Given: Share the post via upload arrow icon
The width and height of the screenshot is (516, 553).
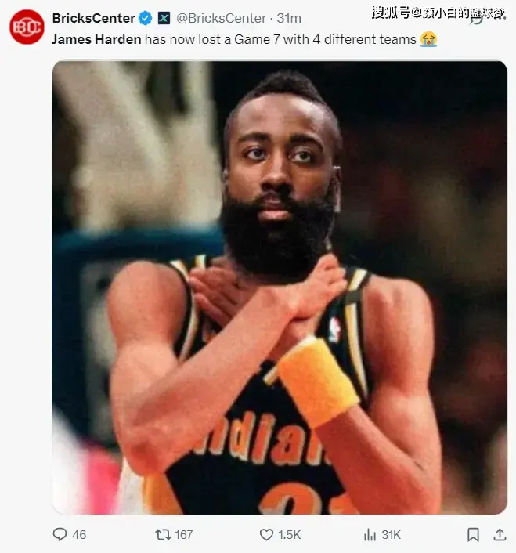Looking at the screenshot, I should [x=500, y=535].
